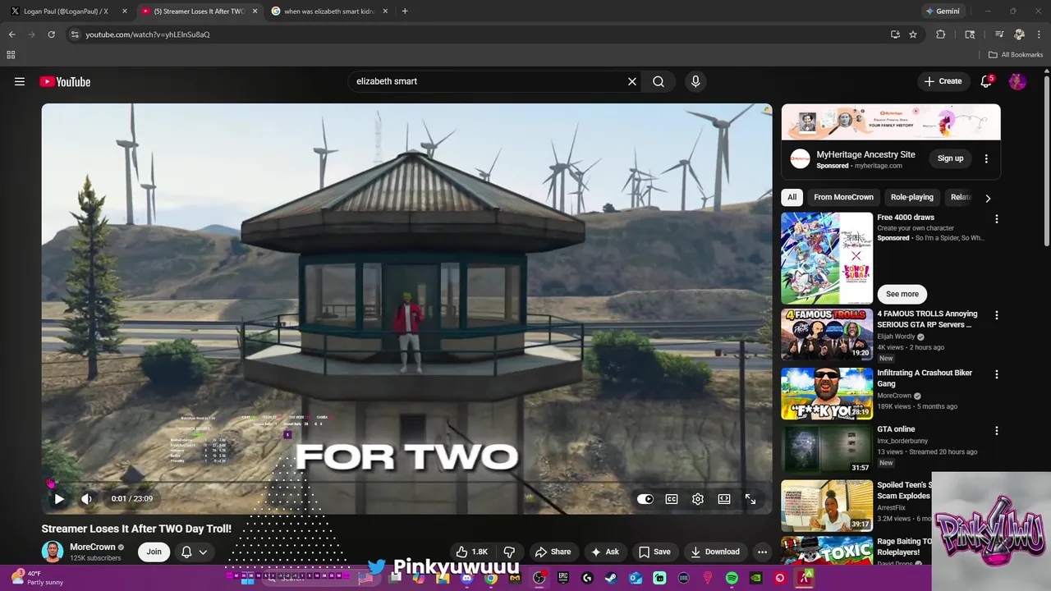The image size is (1051, 591).
Task: Switch to Elizabeth Smart Google search tab
Action: click(330, 11)
